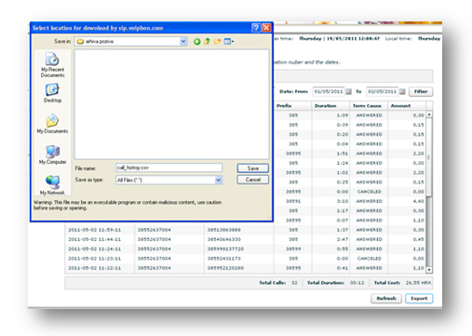Image resolution: width=472 pixels, height=336 pixels.
Task: Select row with timestamp 2011-05-02 11:22:11
Action: tap(245, 268)
